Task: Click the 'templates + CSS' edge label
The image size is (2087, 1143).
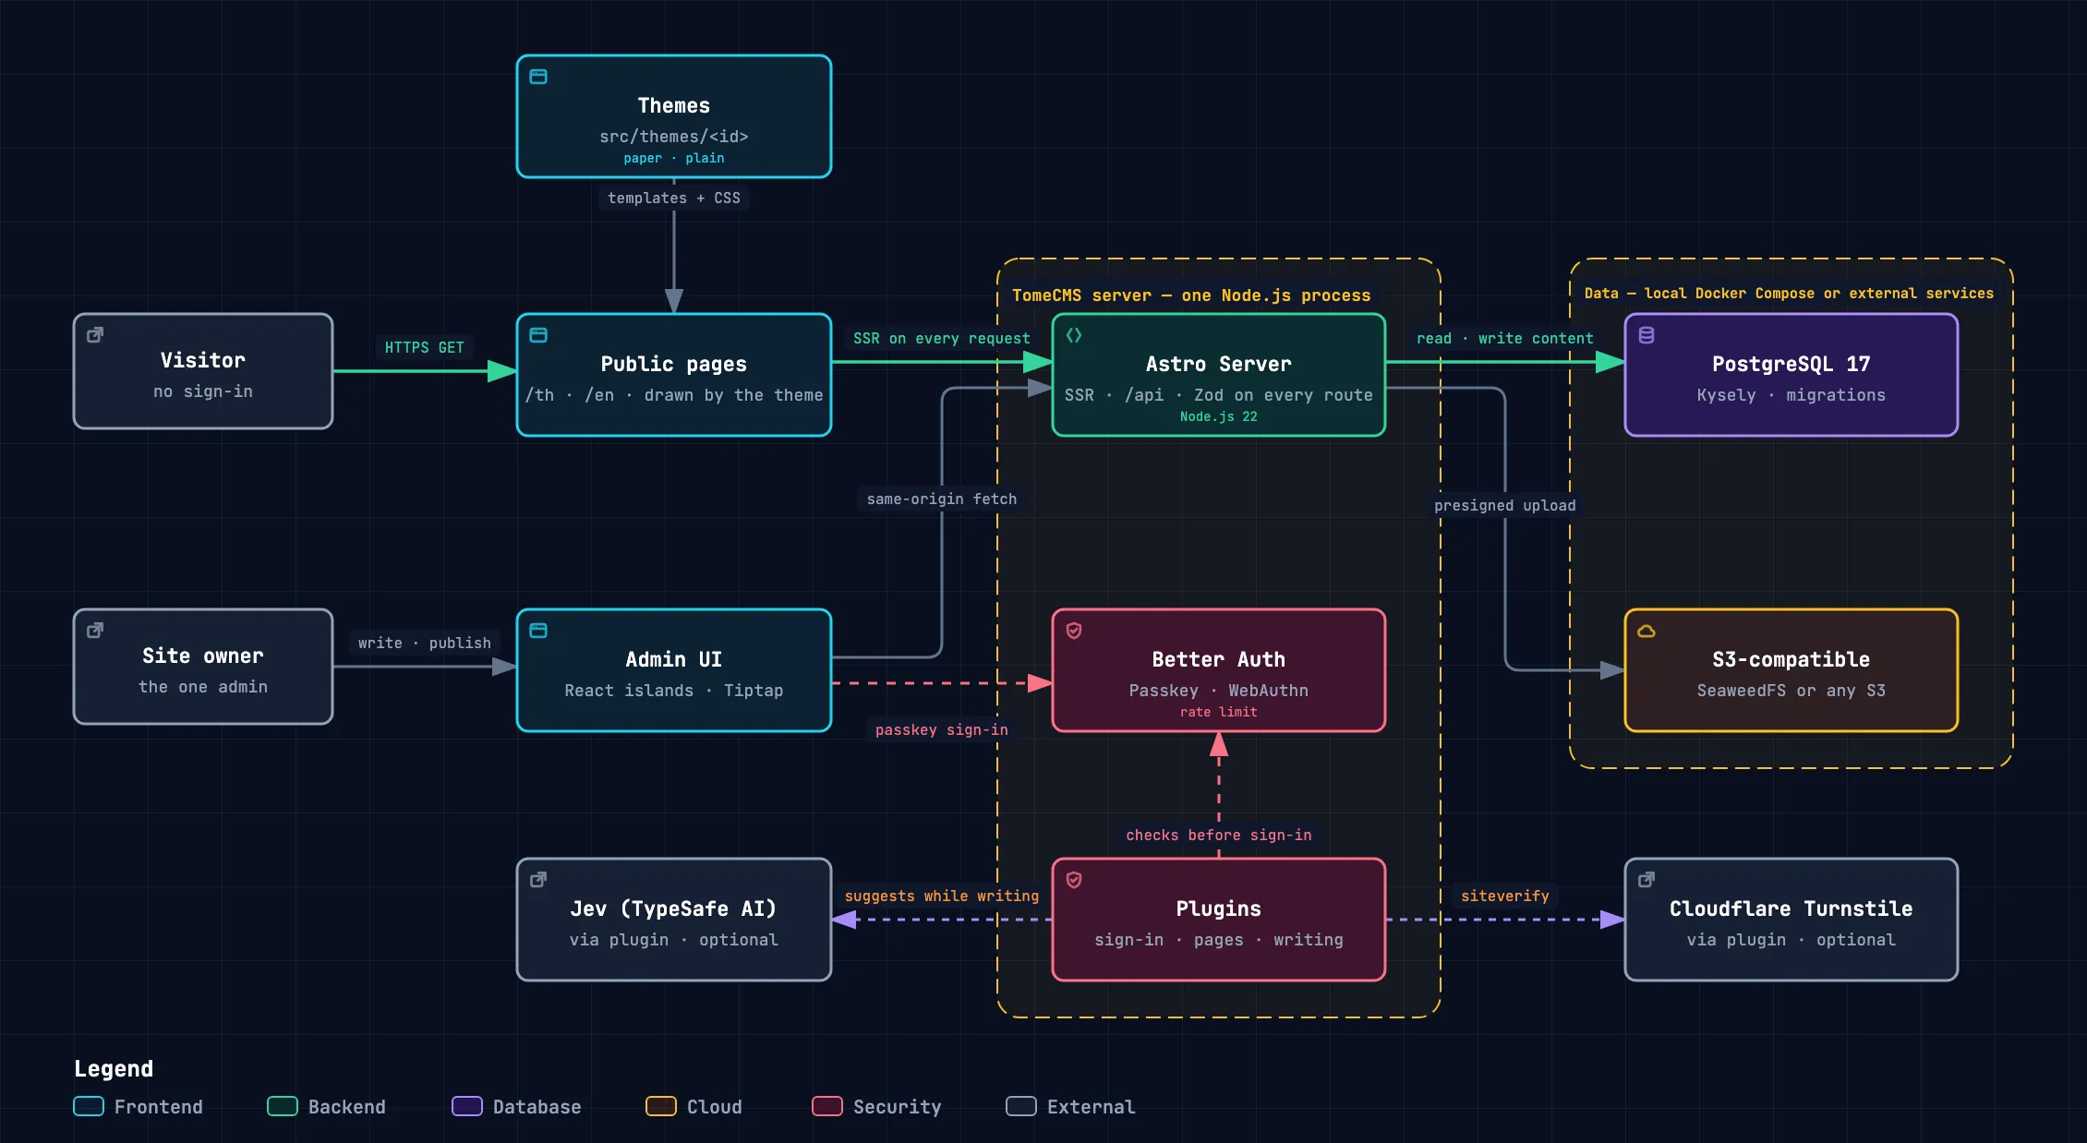Action: [674, 198]
